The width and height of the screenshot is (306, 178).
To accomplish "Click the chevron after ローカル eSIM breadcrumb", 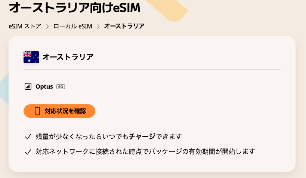I will pyautogui.click(x=98, y=27).
